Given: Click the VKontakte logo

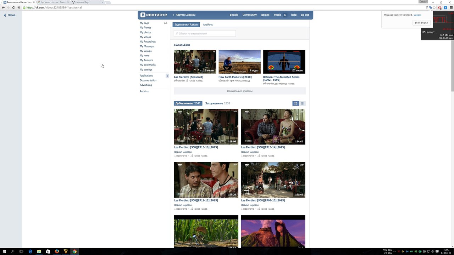Looking at the screenshot, I should pyautogui.click(x=154, y=15).
